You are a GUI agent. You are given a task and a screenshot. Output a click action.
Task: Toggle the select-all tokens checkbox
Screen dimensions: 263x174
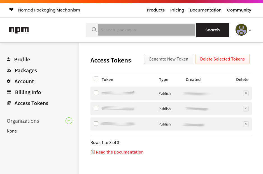tap(96, 79)
